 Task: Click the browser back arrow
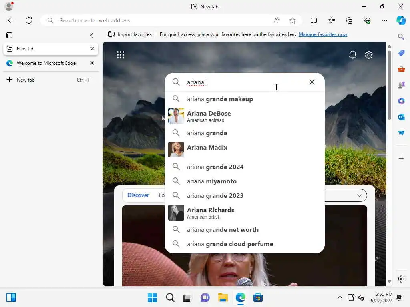click(11, 20)
